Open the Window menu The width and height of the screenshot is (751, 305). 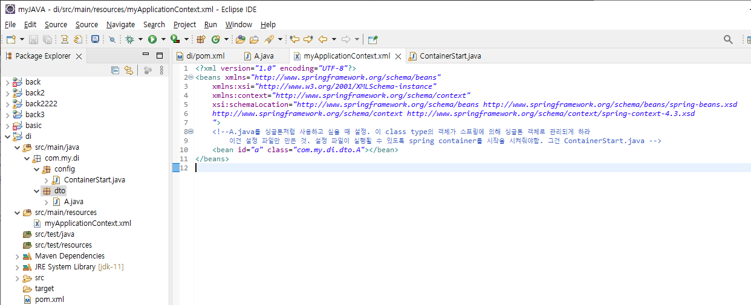tap(239, 24)
